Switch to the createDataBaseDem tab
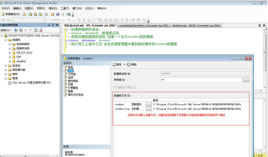268x157 pixels. click(x=144, y=26)
